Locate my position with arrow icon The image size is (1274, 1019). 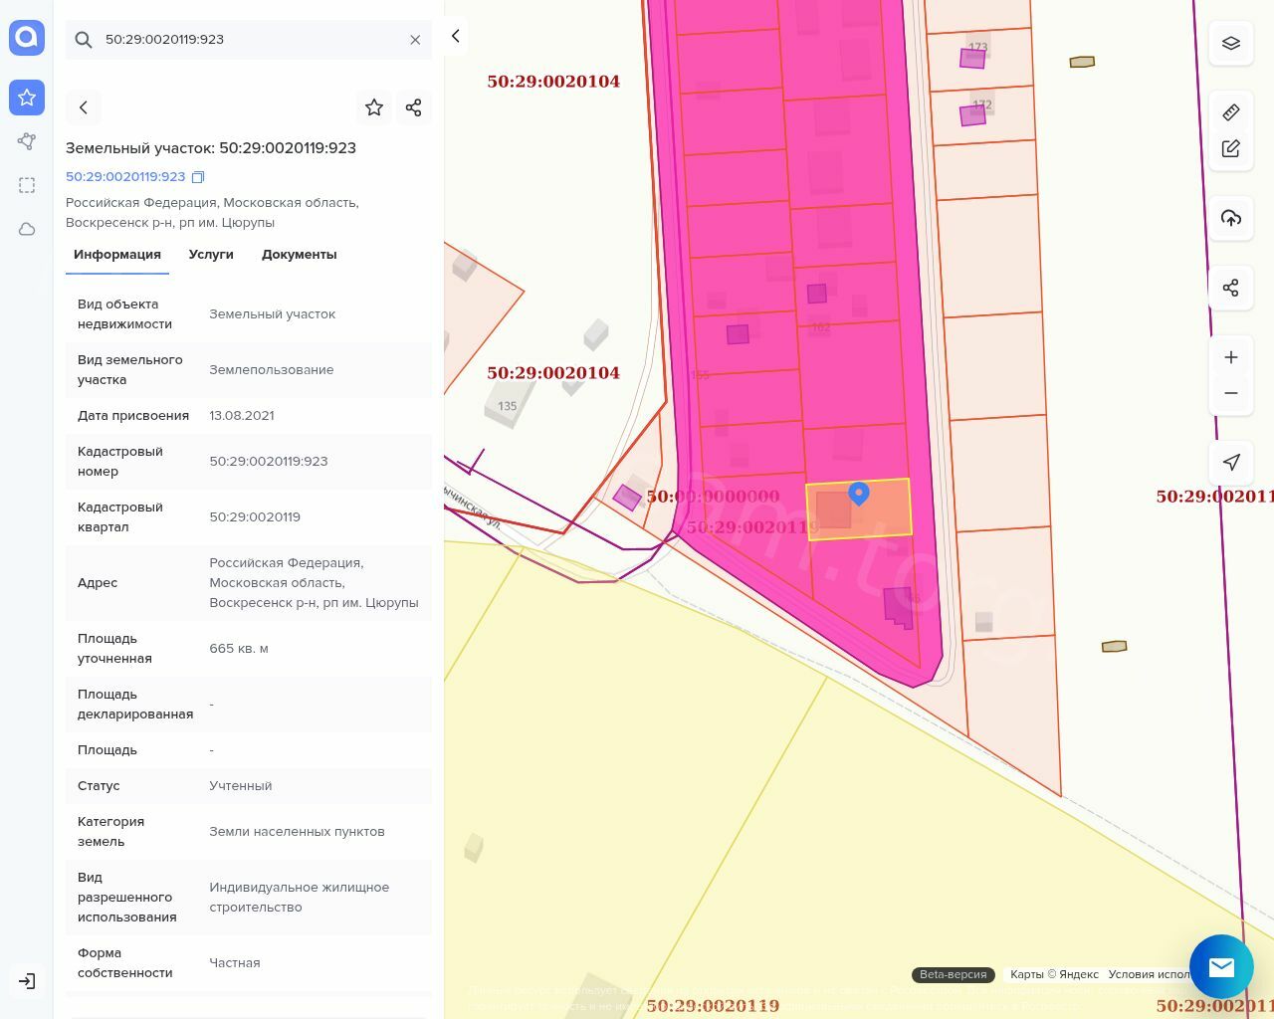1231,462
